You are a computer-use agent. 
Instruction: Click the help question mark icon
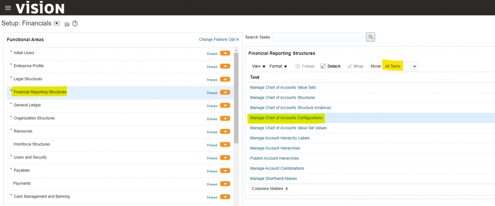[75, 24]
